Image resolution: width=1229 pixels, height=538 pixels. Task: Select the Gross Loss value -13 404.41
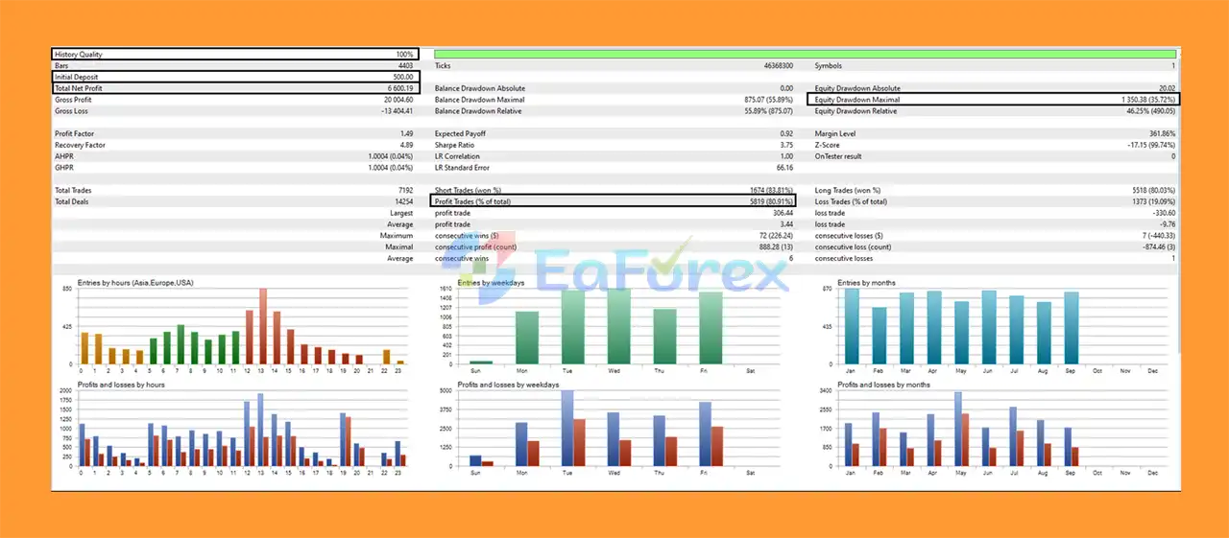pyautogui.click(x=394, y=111)
